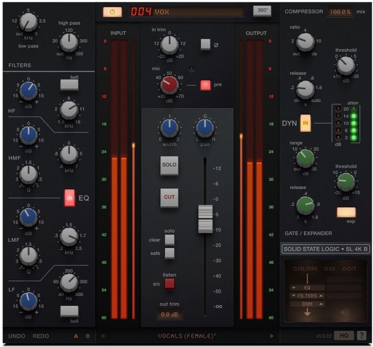Click the 004 track number display
Viewport: 373px width, 347px height.
pyautogui.click(x=141, y=11)
